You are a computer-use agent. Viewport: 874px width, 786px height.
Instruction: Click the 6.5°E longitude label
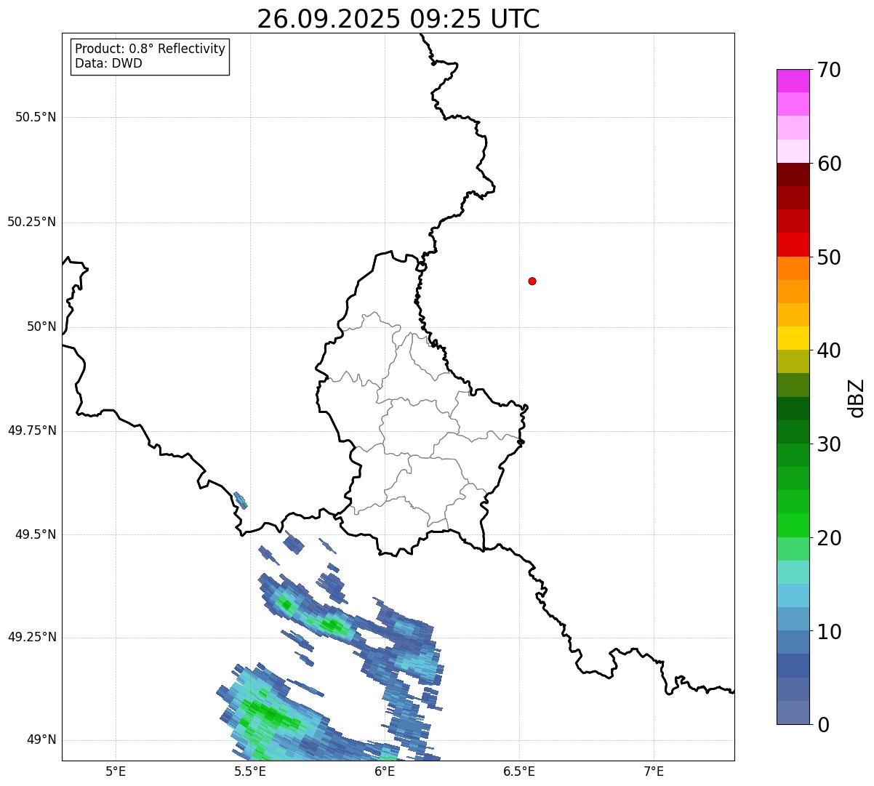click(520, 771)
